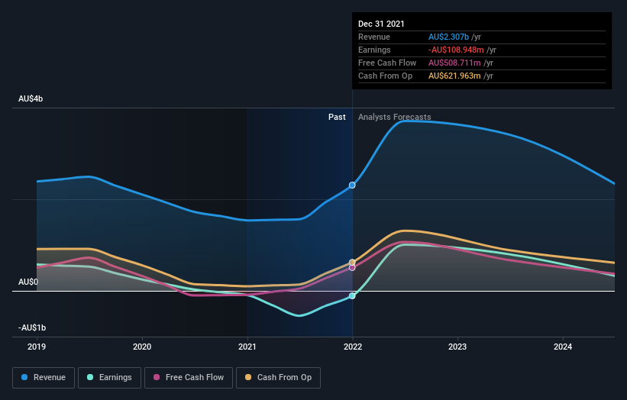This screenshot has width=627, height=400.
Task: Select the 2021 x-axis label
Action: [247, 347]
